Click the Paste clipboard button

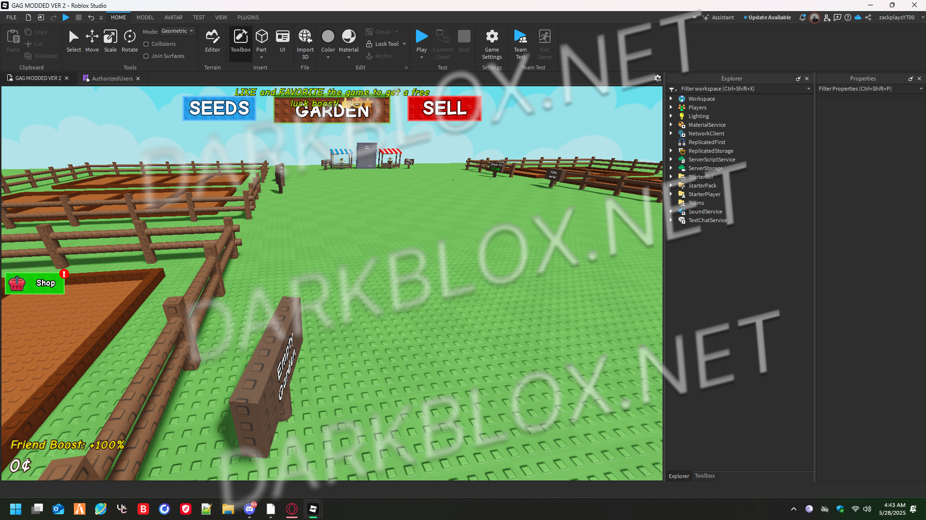coord(13,41)
